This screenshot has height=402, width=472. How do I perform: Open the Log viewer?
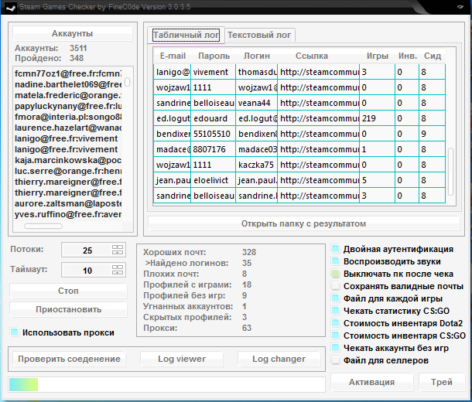[x=182, y=359]
